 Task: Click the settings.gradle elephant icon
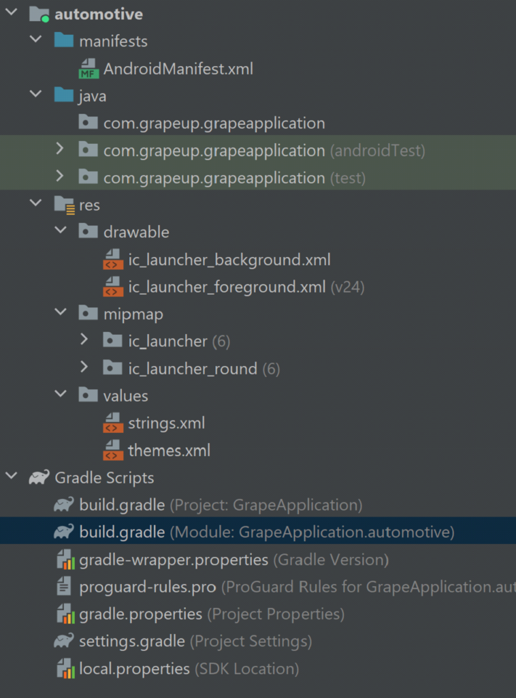pos(63,641)
